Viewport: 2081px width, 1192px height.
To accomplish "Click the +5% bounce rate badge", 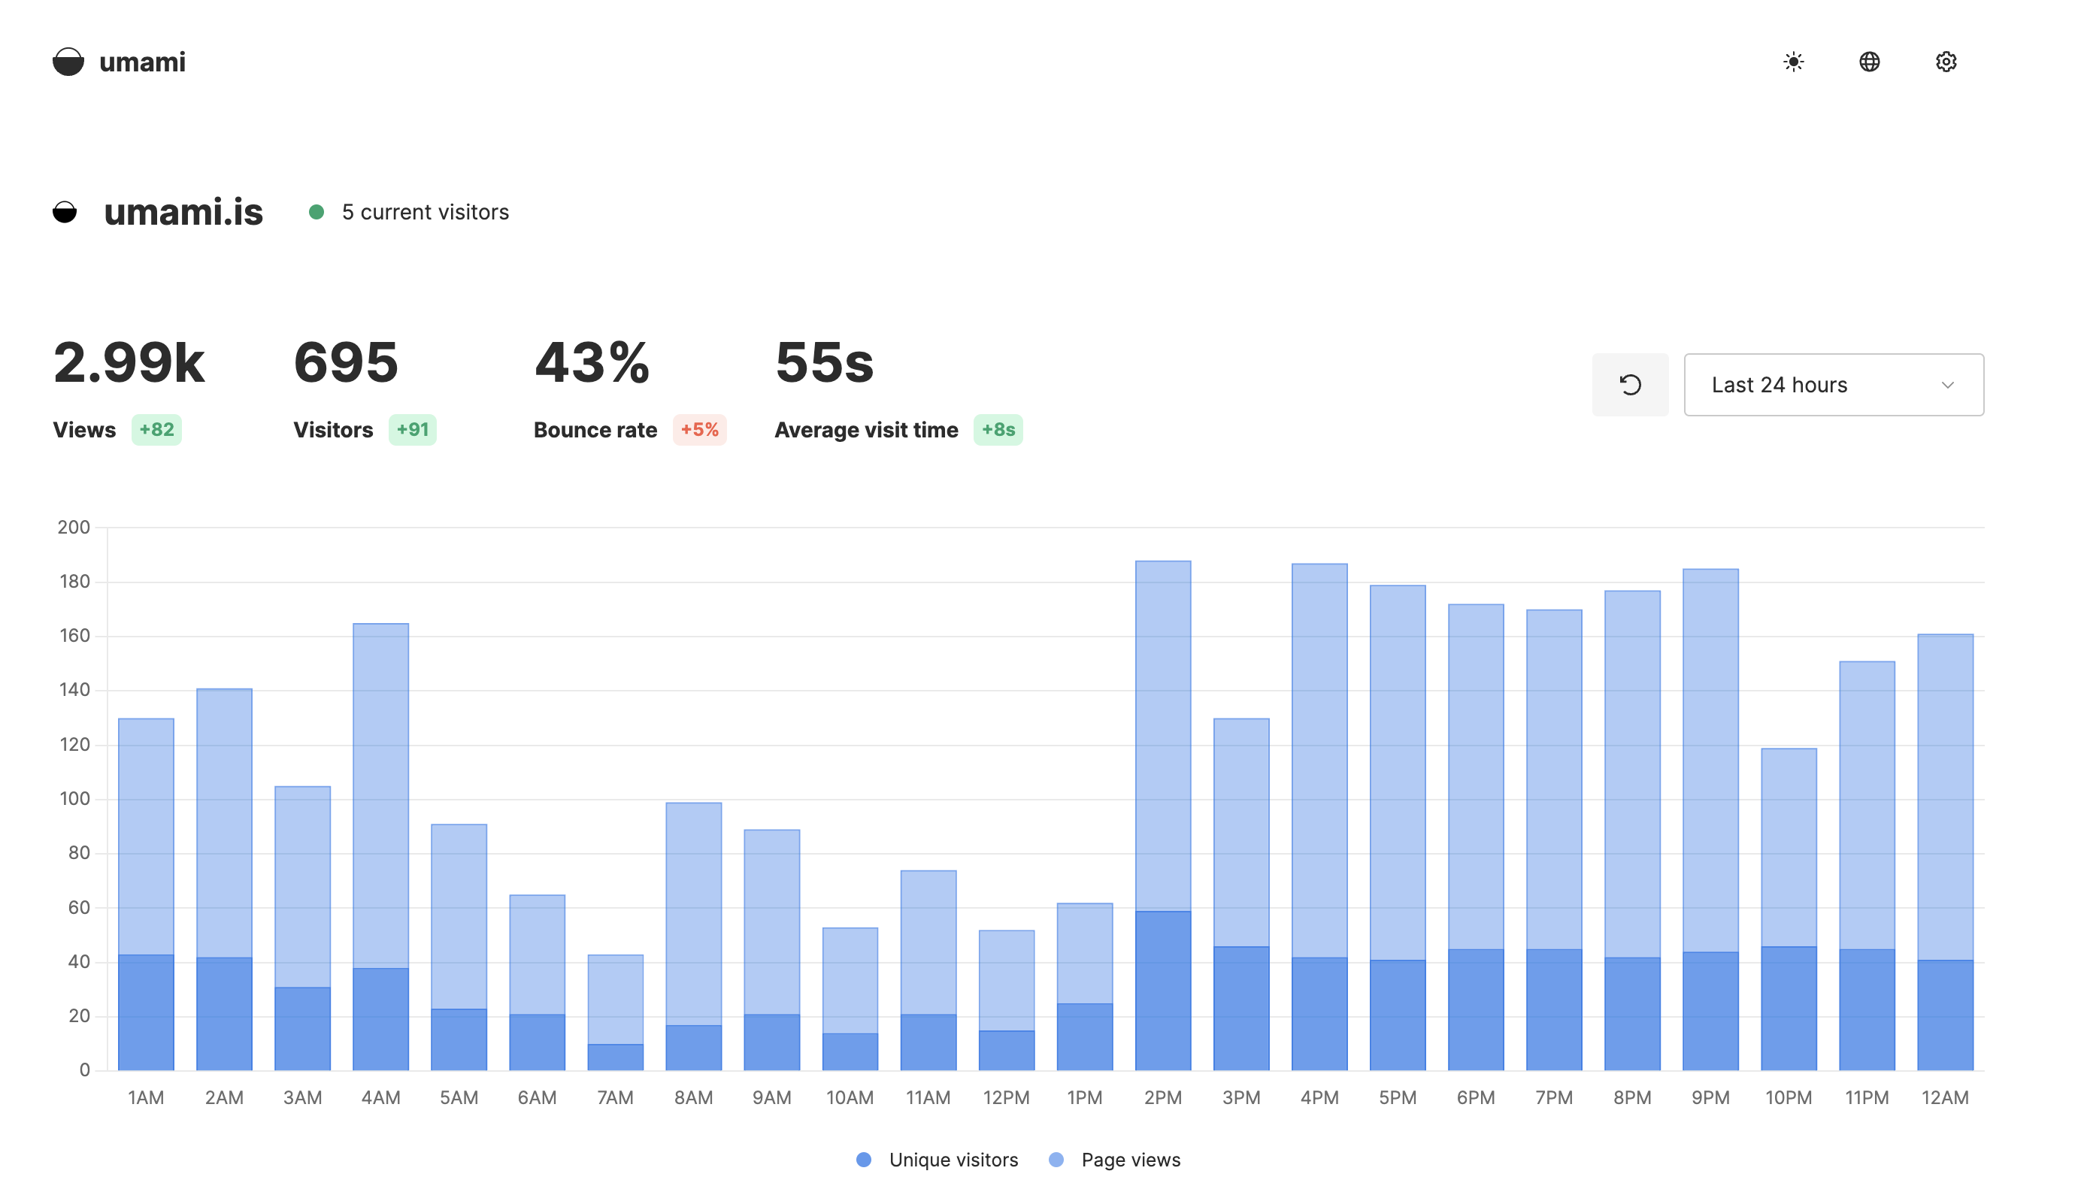I will [x=699, y=430].
